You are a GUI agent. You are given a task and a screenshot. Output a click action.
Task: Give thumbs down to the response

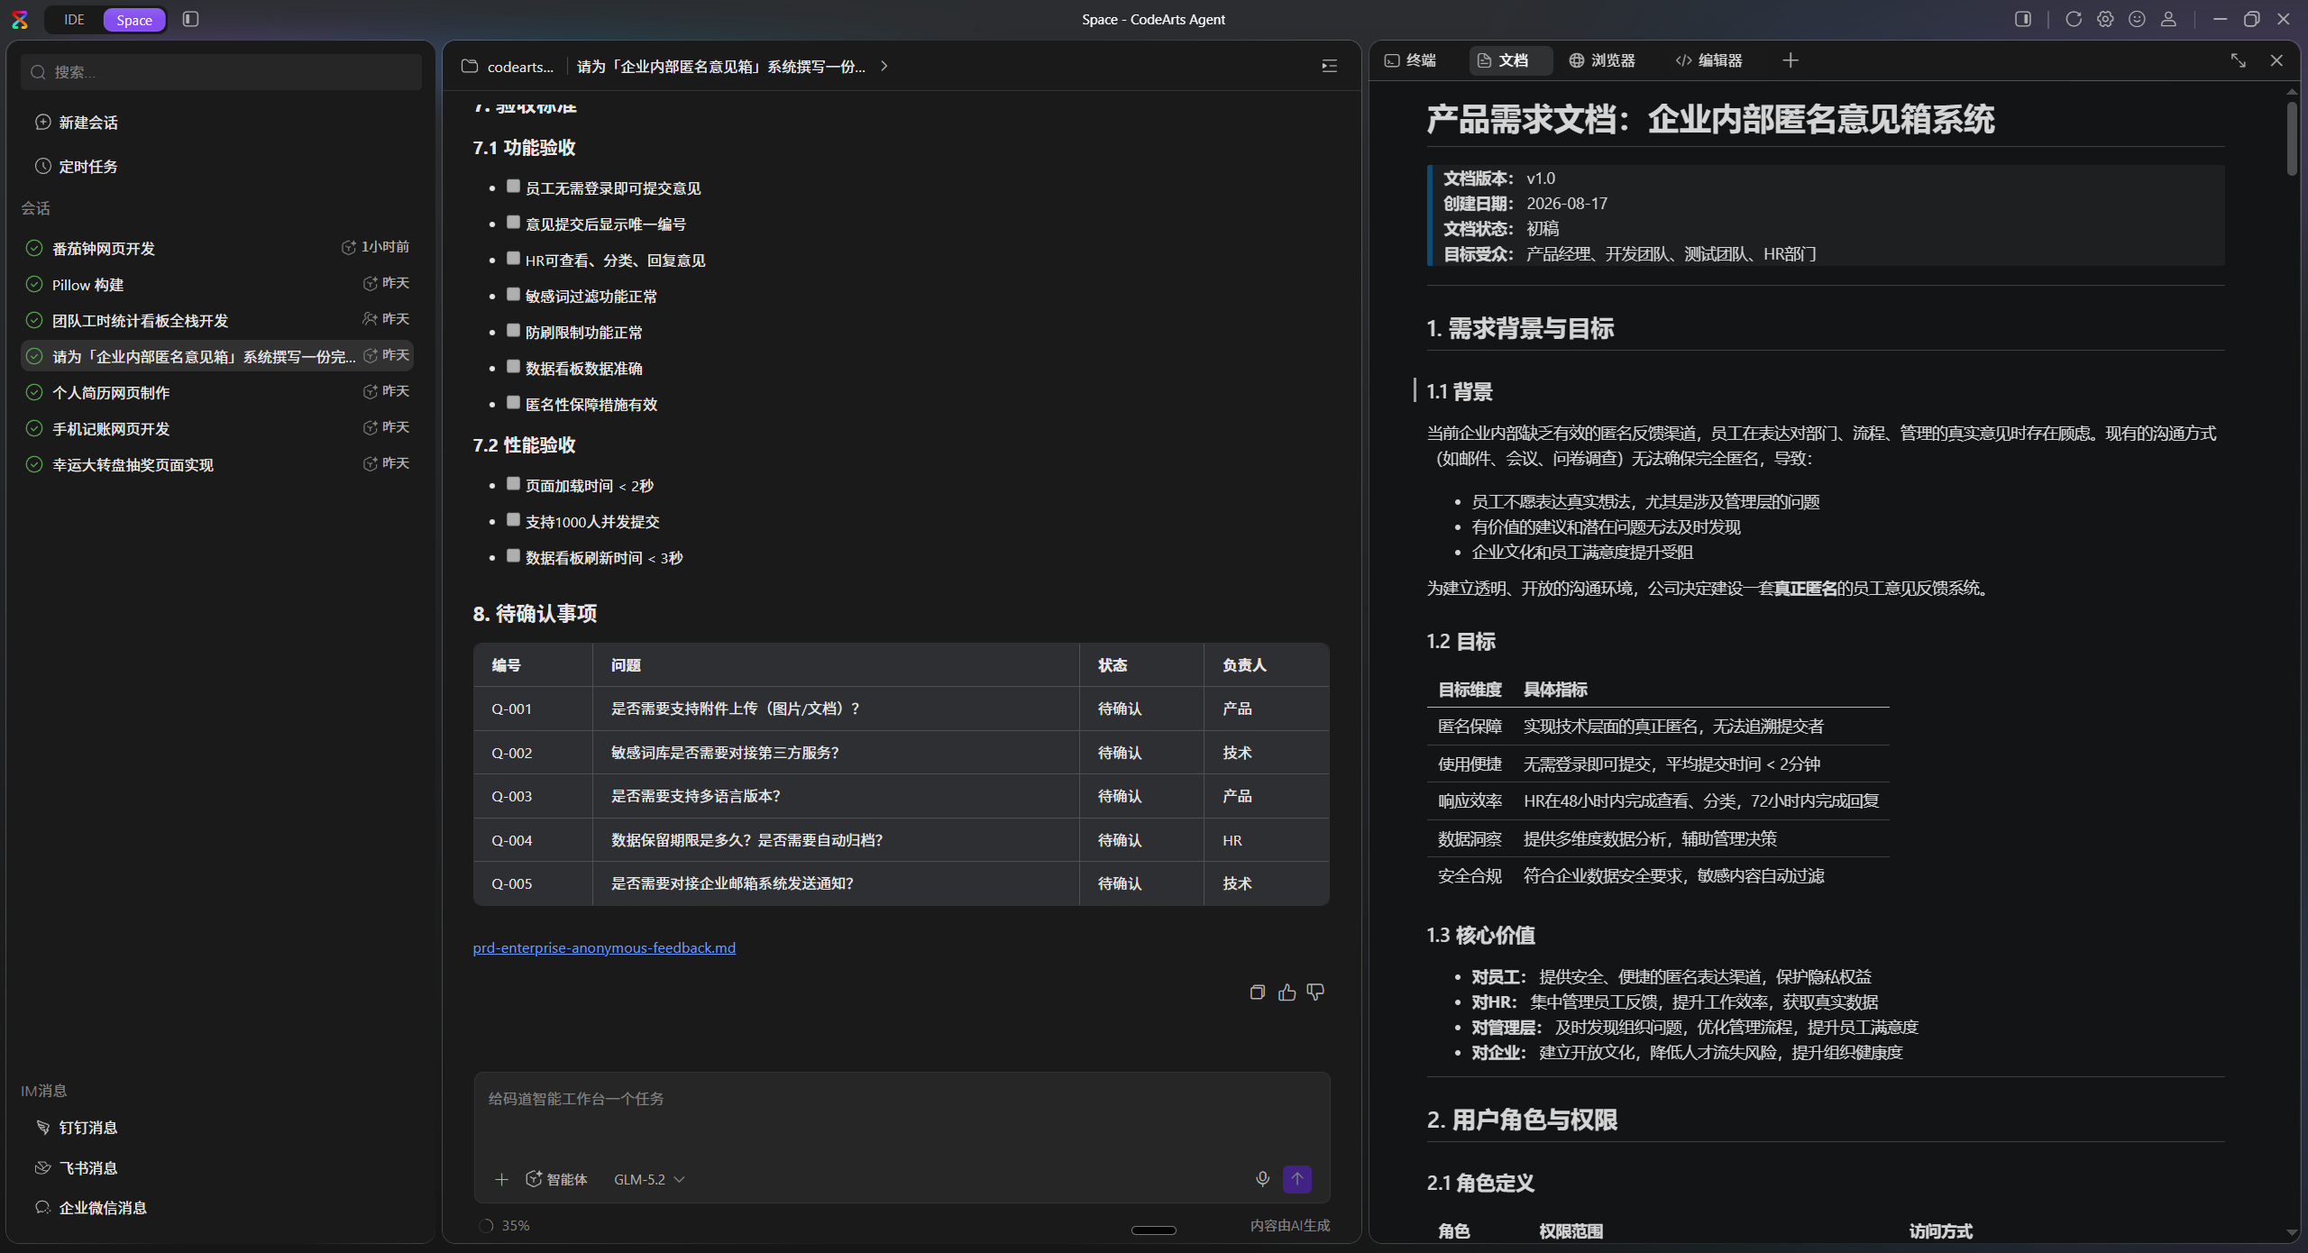1315,992
